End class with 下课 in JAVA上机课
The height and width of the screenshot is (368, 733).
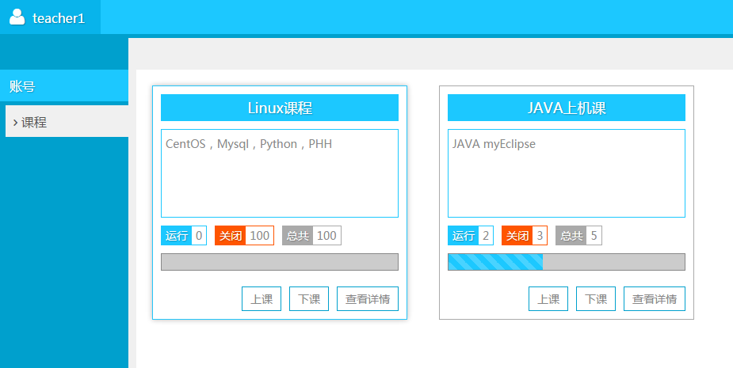[596, 299]
